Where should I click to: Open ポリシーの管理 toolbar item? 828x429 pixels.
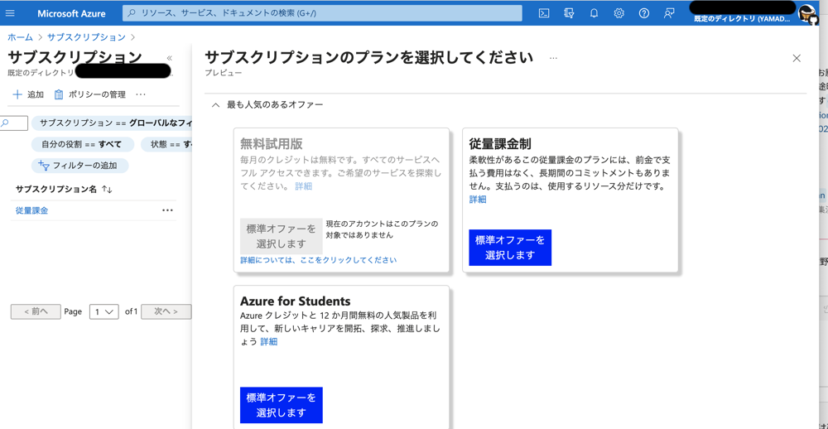pos(89,94)
